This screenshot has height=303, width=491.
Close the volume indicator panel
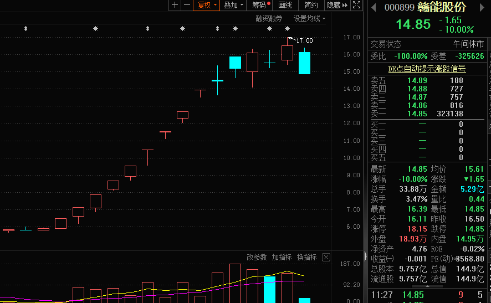(x=326, y=258)
